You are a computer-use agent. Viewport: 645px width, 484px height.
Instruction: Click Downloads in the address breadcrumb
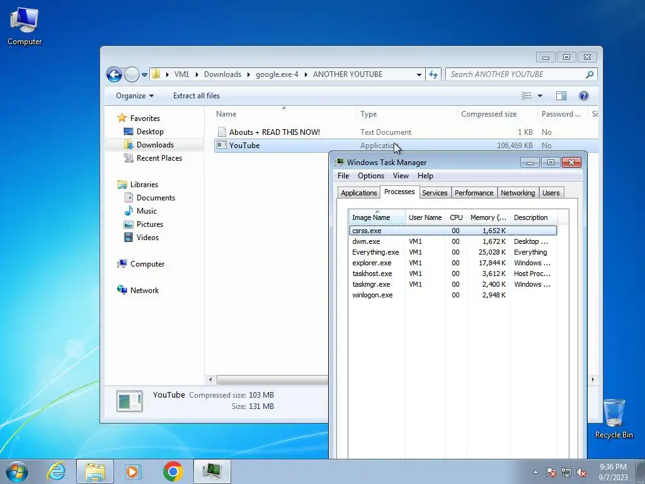pos(222,74)
